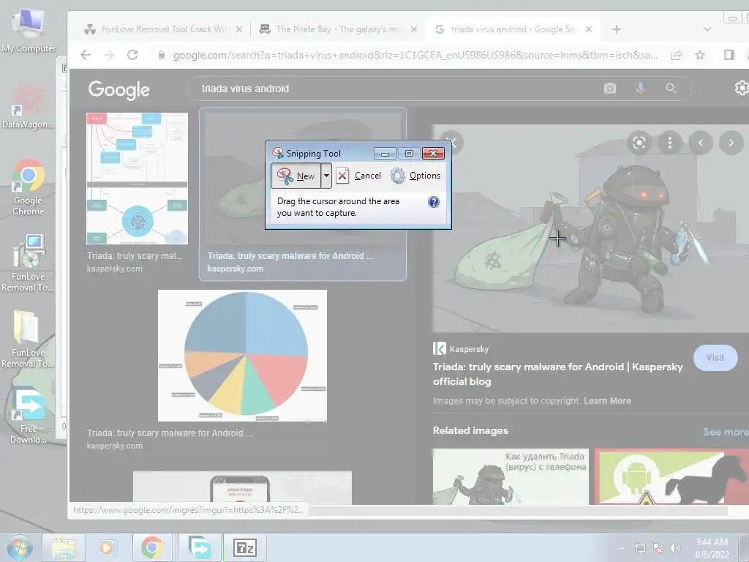Click the Kaspersky source logo
749x562 pixels.
tap(439, 348)
